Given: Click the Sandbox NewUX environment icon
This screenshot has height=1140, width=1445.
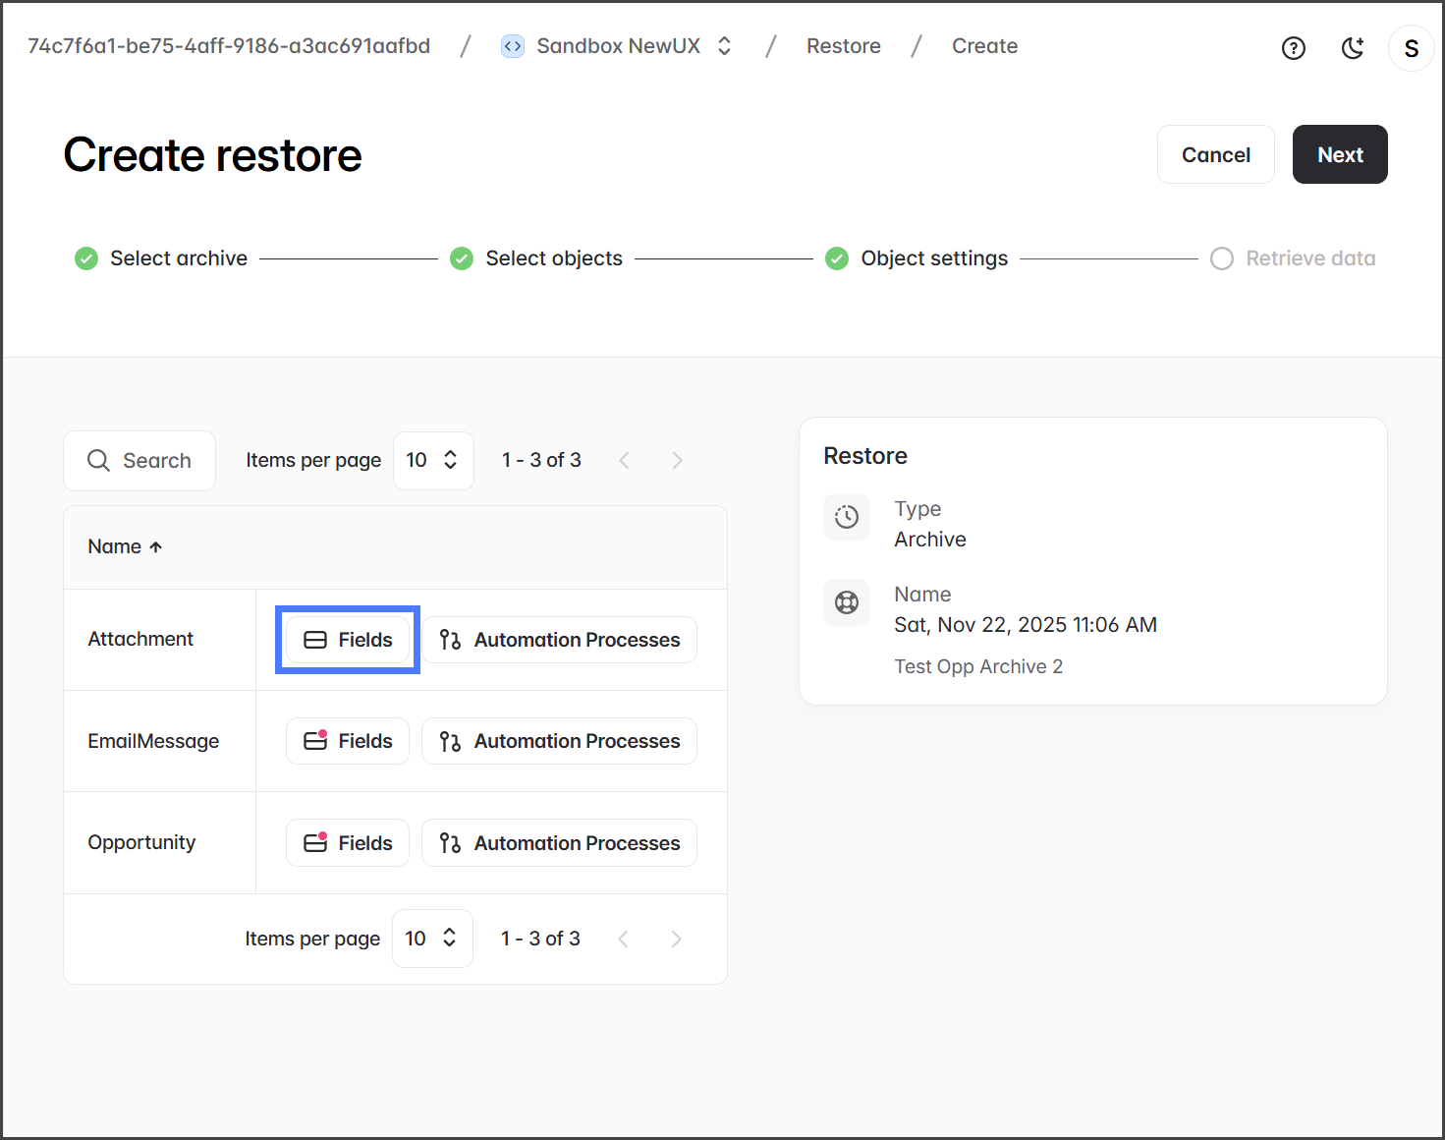Looking at the screenshot, I should click(512, 46).
